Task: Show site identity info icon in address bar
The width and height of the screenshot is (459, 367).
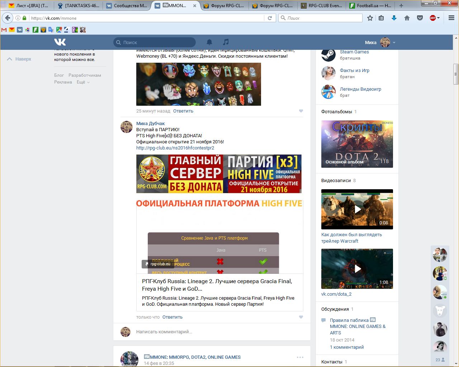Action: tap(18, 18)
